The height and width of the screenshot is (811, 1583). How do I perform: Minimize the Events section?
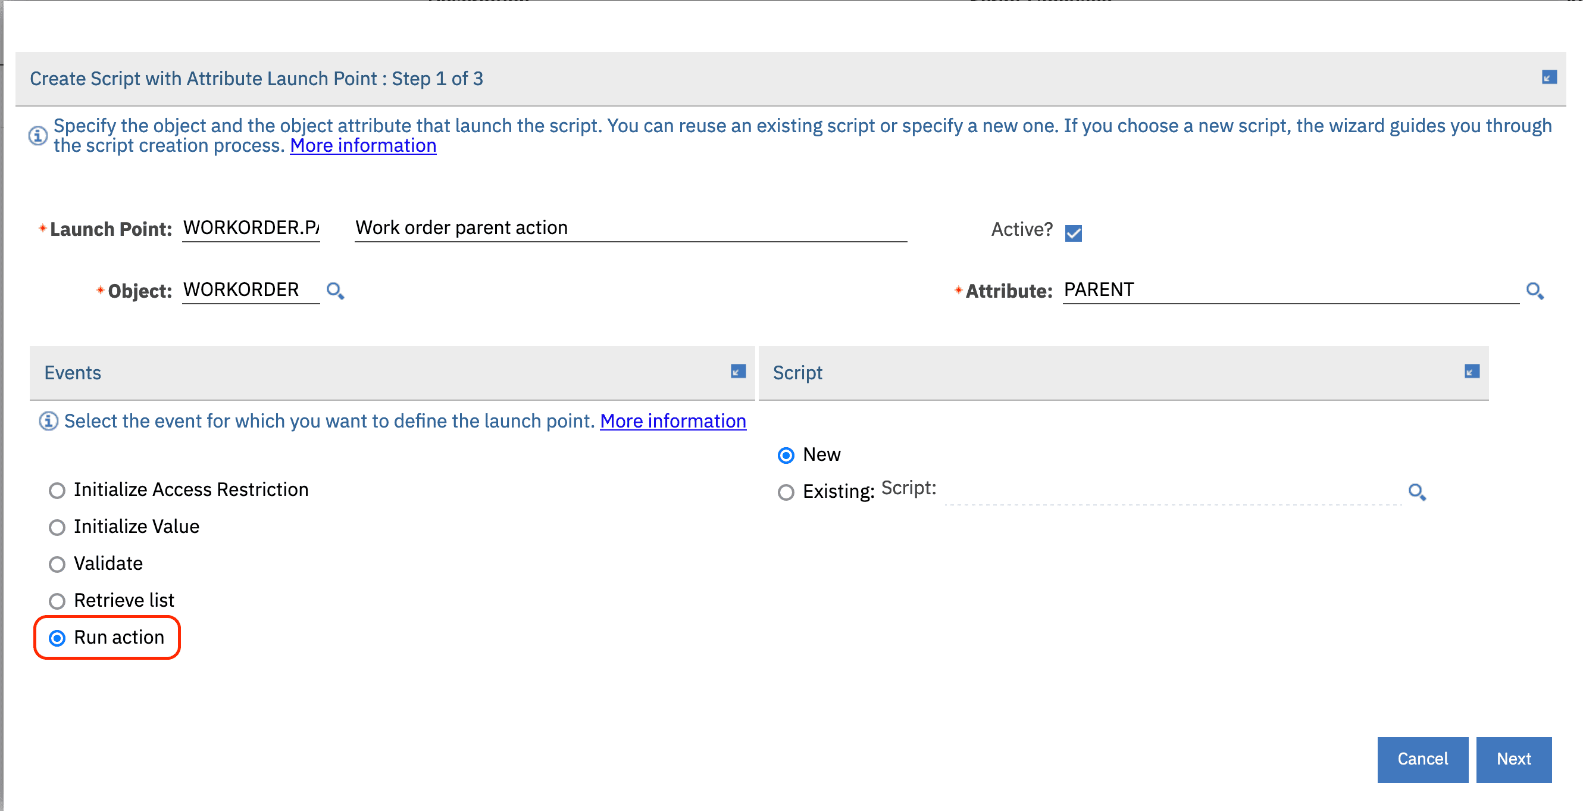737,372
